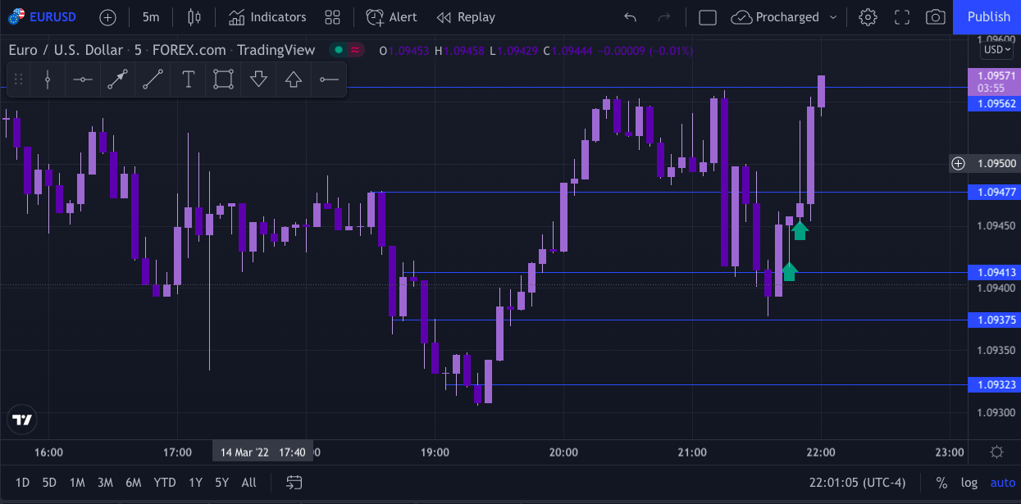The width and height of the screenshot is (1021, 504).
Task: Click the go to date icon
Action: (x=294, y=483)
